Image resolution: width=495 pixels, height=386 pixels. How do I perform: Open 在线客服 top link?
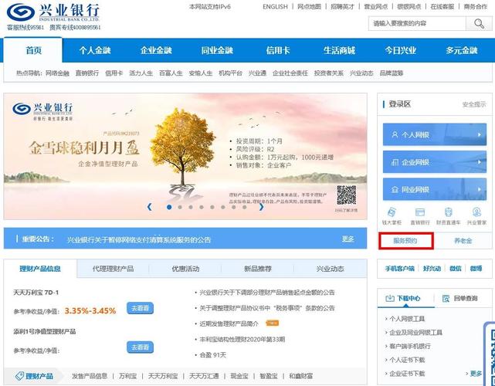click(442, 7)
